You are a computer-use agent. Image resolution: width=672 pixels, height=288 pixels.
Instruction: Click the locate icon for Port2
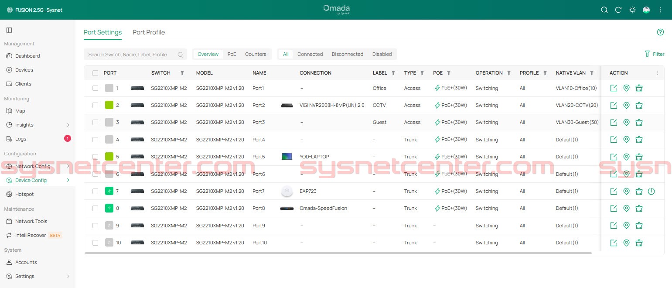pyautogui.click(x=626, y=105)
